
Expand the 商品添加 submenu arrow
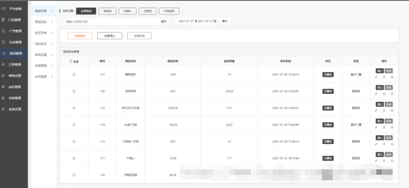(x=52, y=22)
